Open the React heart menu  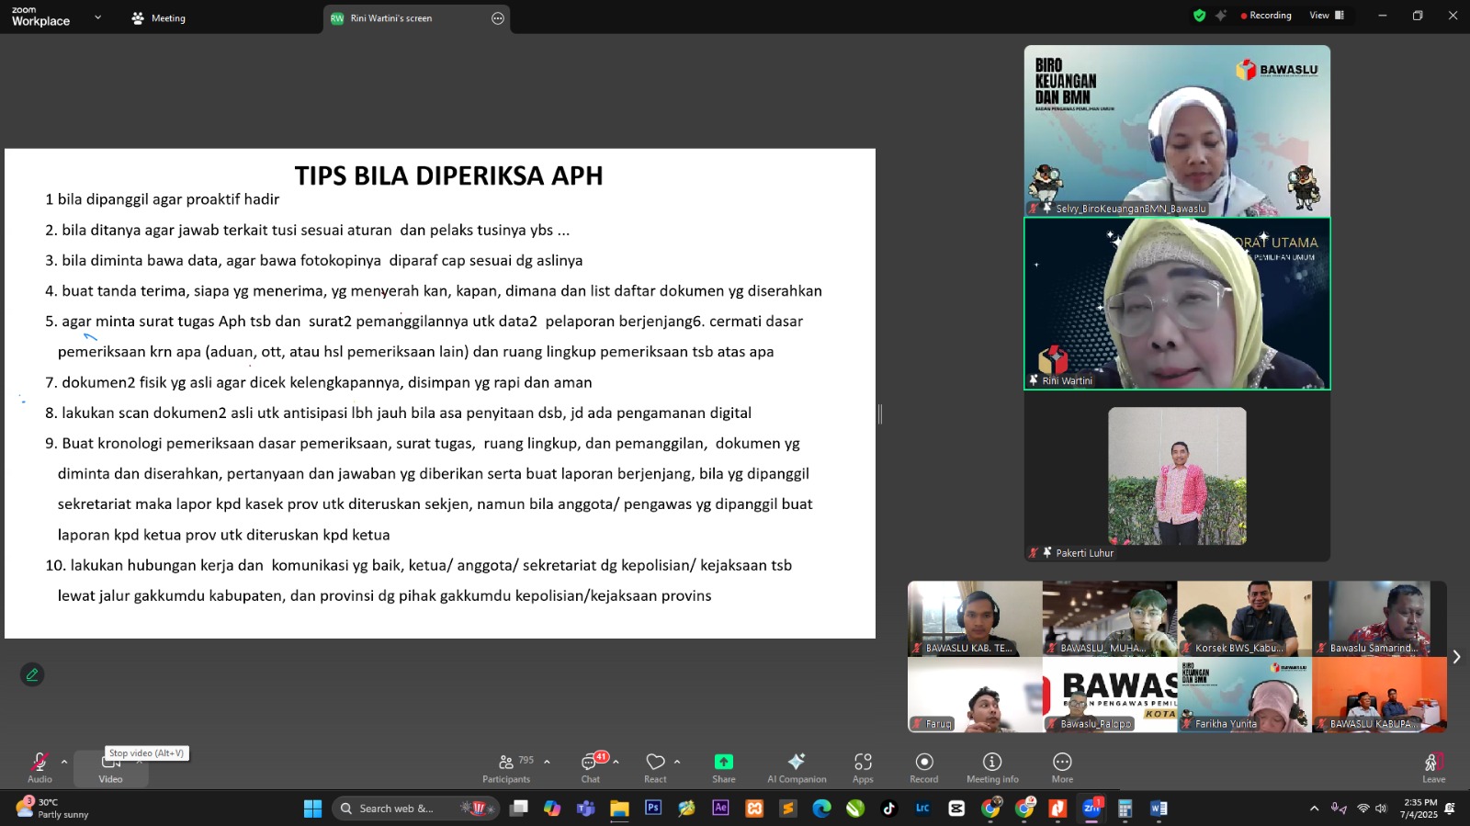tap(655, 768)
